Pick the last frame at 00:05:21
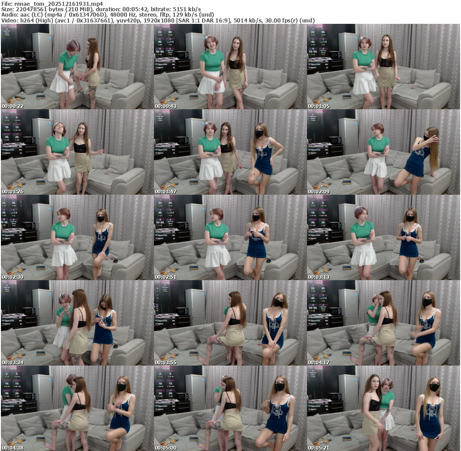Screen dimensions: 461x451 point(384,408)
